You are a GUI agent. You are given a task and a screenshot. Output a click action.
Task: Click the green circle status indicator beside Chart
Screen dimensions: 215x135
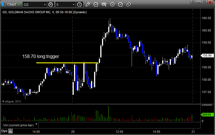pyautogui.click(x=19, y=4)
